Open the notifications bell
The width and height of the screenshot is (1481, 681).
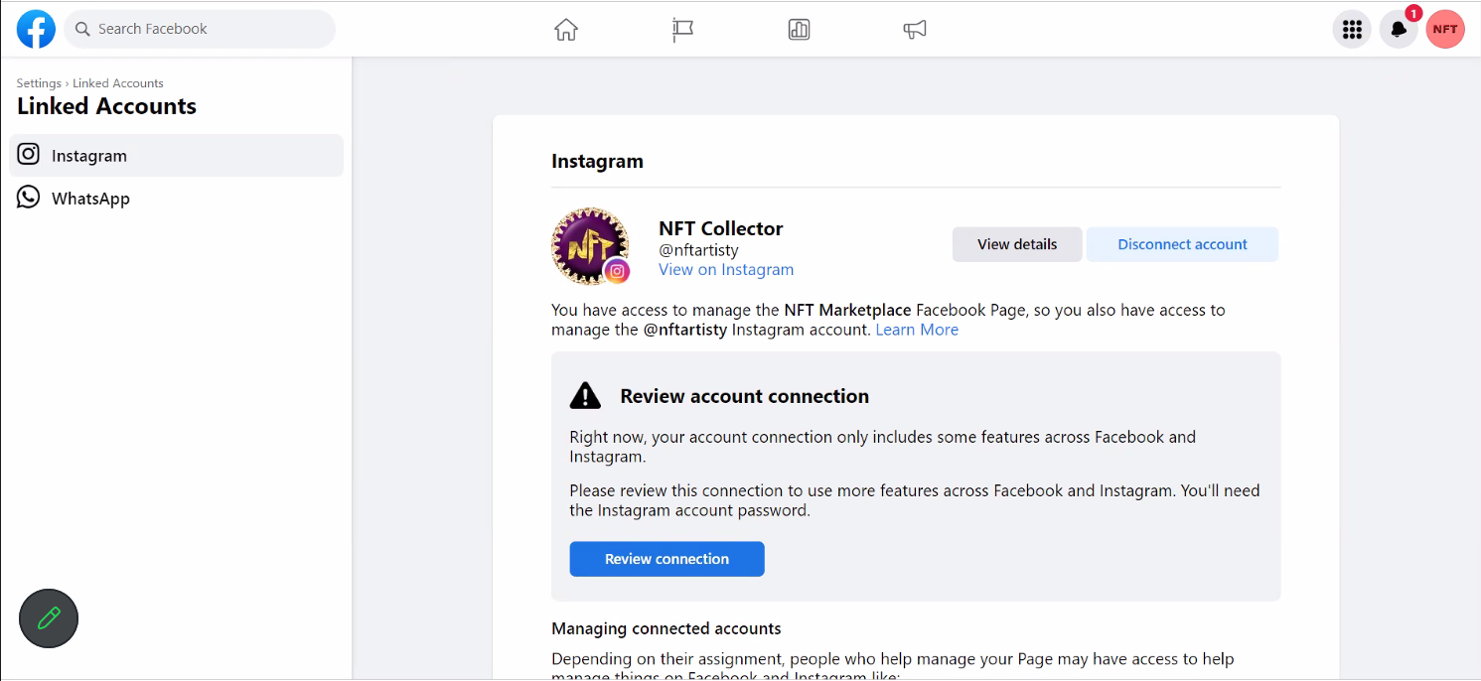1399,29
